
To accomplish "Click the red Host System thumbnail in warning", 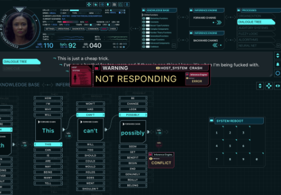I will click(81, 76).
